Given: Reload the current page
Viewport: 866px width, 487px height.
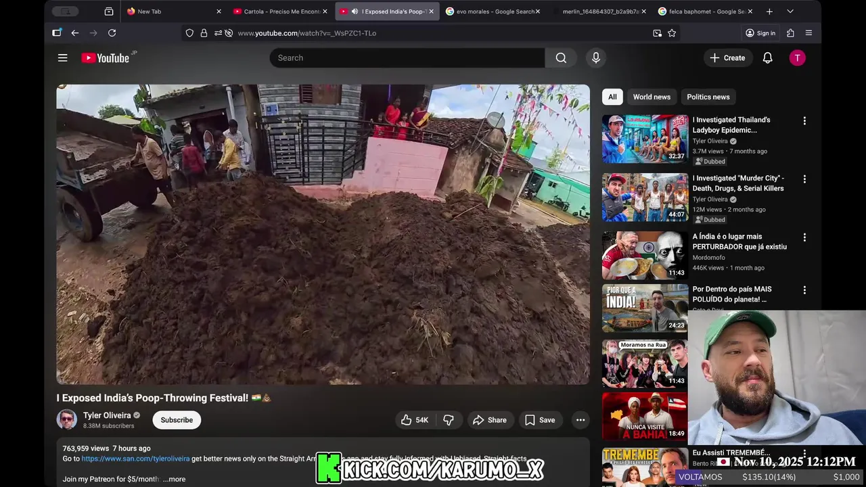Looking at the screenshot, I should [112, 33].
